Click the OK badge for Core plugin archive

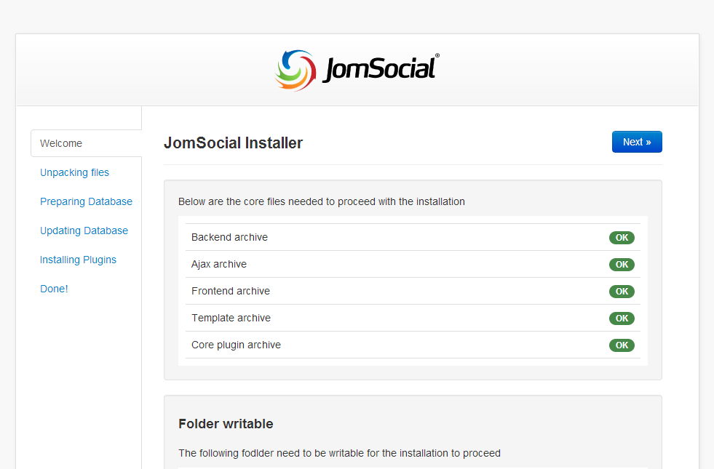tap(622, 345)
